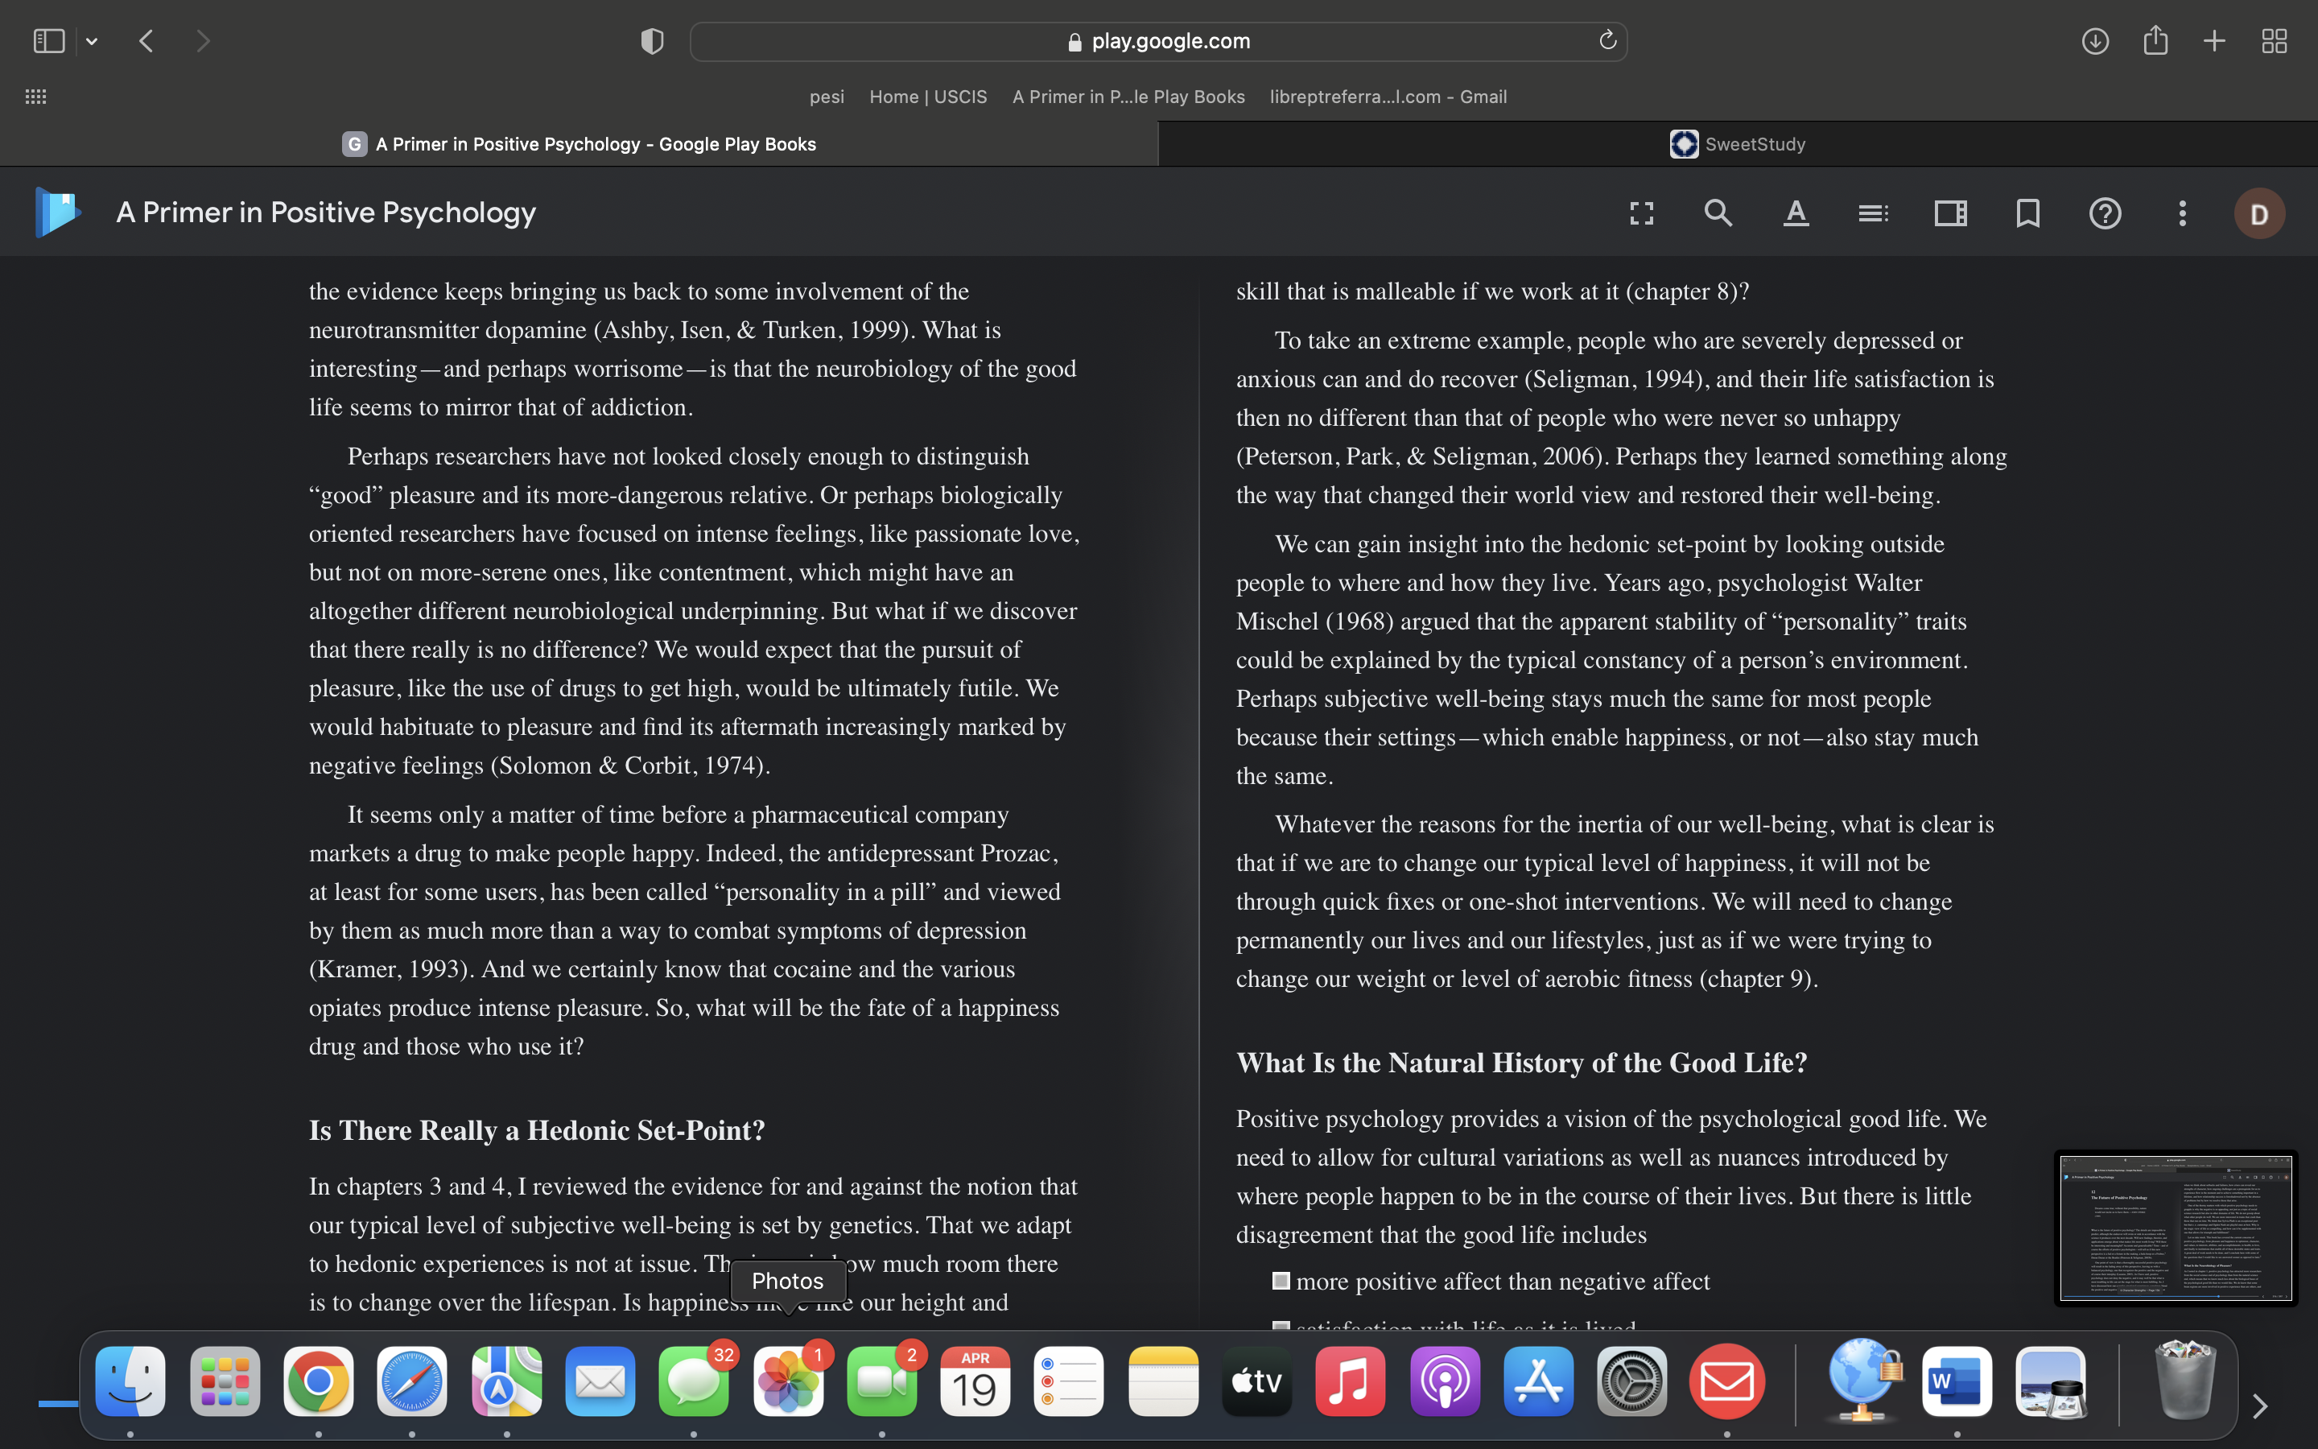The width and height of the screenshot is (2318, 1449).
Task: Open Google Chrome from the Dock
Action: point(318,1382)
